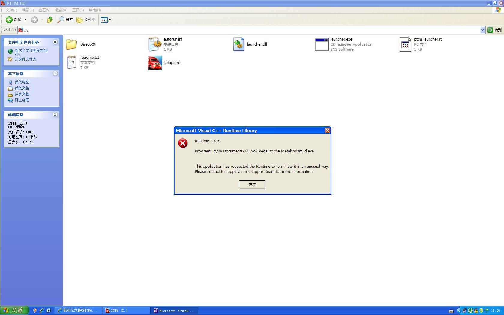Viewport: 504px width, 315px height.
Task: Collapse the 其它位置 panel
Action: [x=55, y=73]
